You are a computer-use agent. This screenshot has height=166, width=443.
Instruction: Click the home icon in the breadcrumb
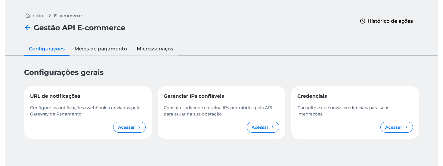tap(28, 16)
